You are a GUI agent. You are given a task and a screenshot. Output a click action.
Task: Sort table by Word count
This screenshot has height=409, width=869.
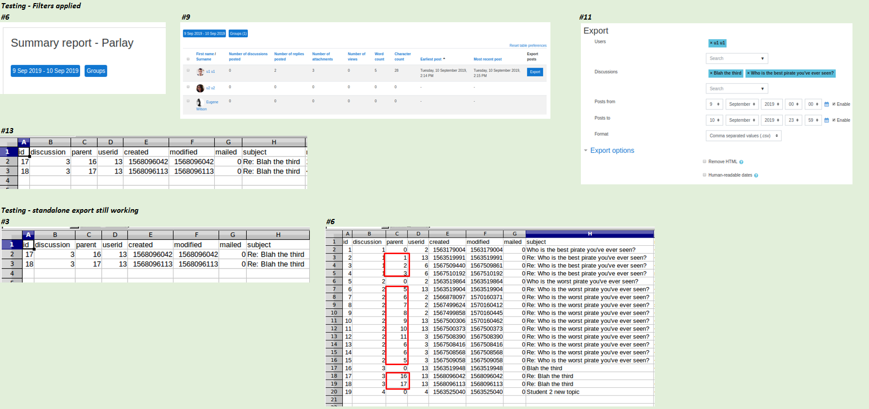pyautogui.click(x=380, y=56)
